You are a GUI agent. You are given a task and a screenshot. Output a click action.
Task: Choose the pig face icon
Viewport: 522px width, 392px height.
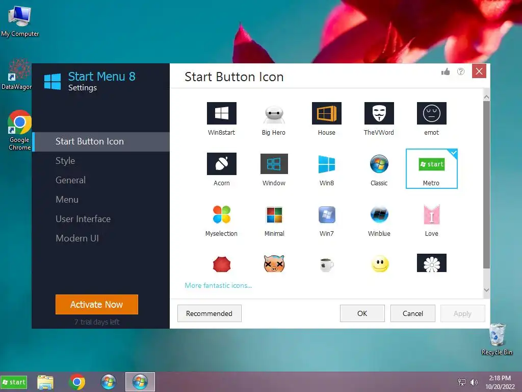coord(274,263)
